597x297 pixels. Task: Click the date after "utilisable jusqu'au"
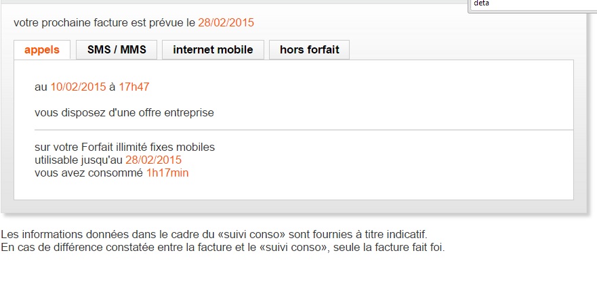pos(153,160)
